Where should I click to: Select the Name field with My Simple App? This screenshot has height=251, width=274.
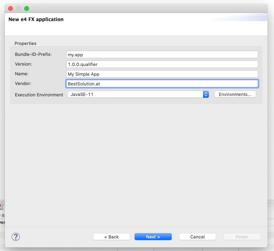[x=162, y=74]
